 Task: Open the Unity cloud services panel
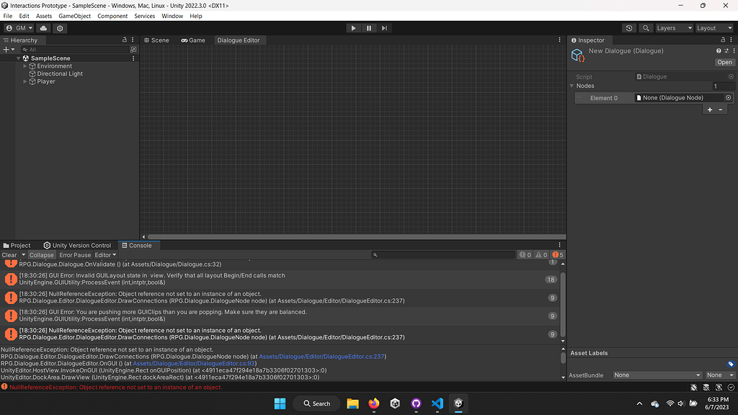click(x=43, y=28)
